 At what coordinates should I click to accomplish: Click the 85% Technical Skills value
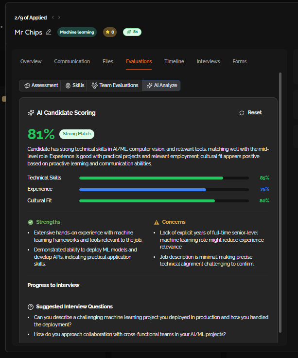click(x=264, y=178)
